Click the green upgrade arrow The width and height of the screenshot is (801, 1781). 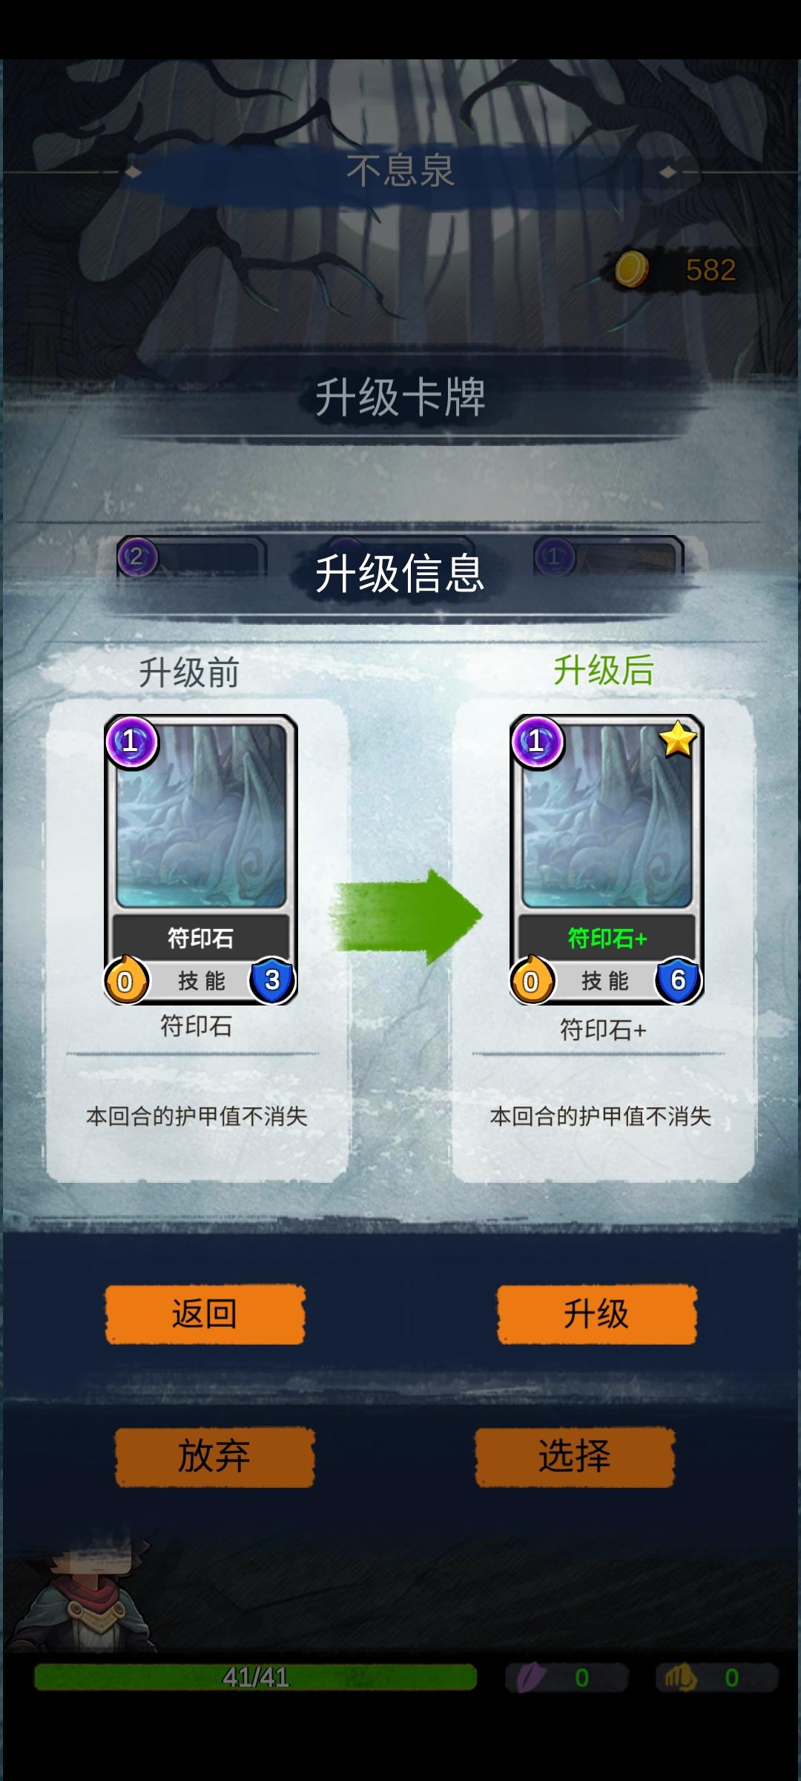tap(406, 916)
